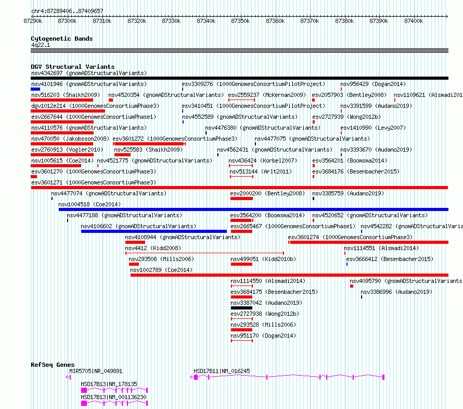This screenshot has width=463, height=409.
Task: Open variant nsv956429 (Dogan2014)
Action: (373, 84)
